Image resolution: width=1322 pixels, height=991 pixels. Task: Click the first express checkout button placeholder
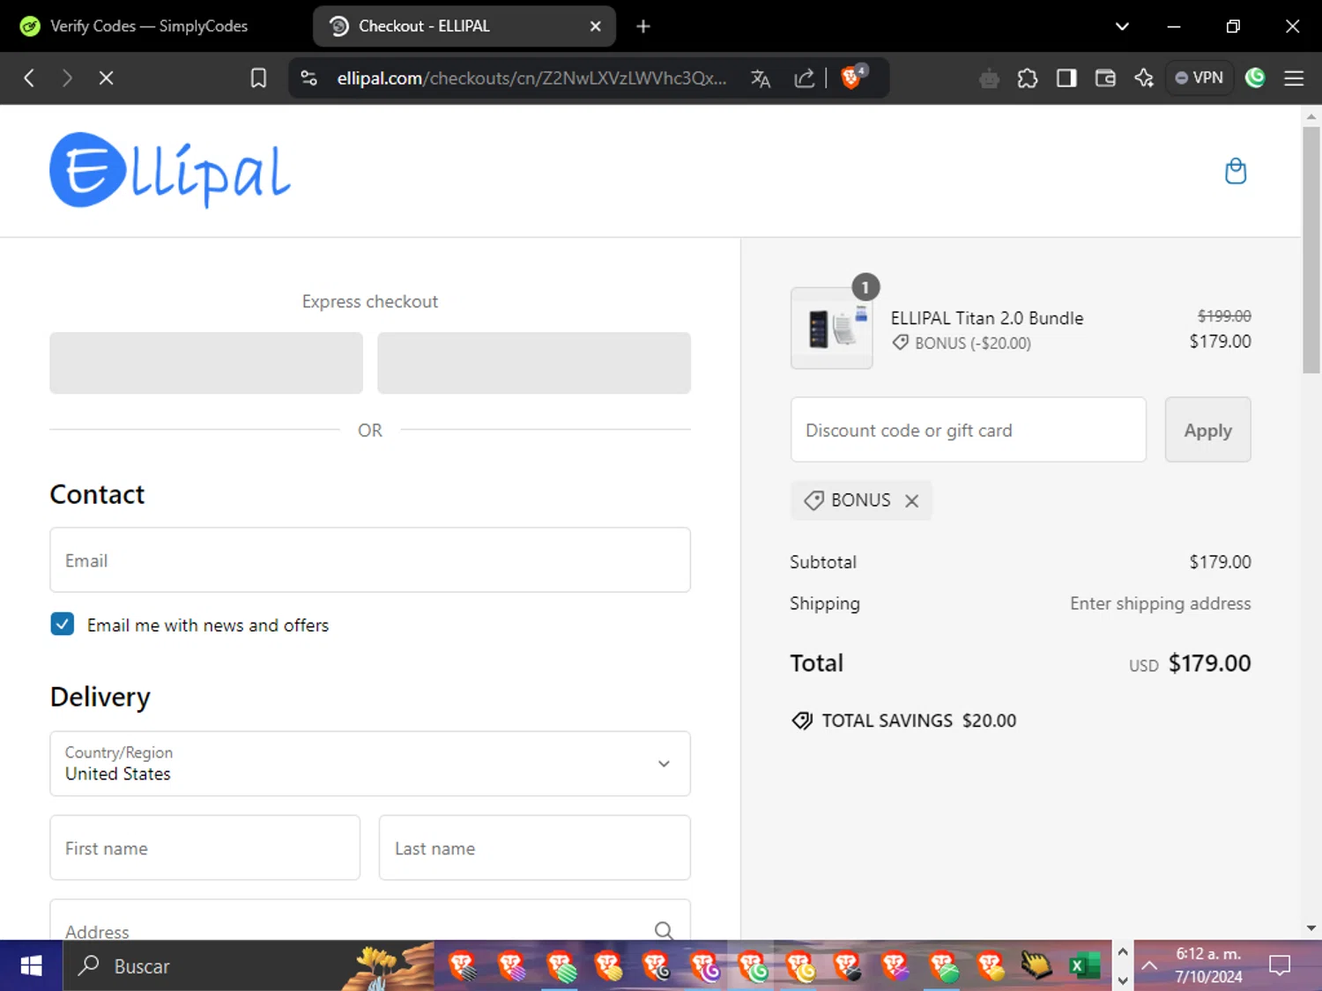tap(206, 363)
